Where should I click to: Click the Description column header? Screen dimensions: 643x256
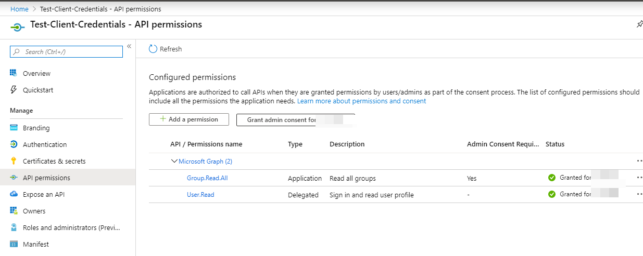click(347, 144)
